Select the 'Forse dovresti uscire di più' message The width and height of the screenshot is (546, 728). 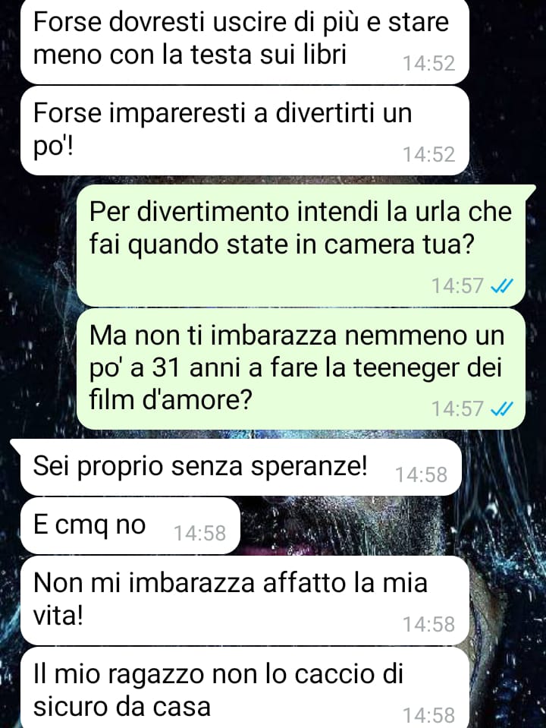pos(245,41)
